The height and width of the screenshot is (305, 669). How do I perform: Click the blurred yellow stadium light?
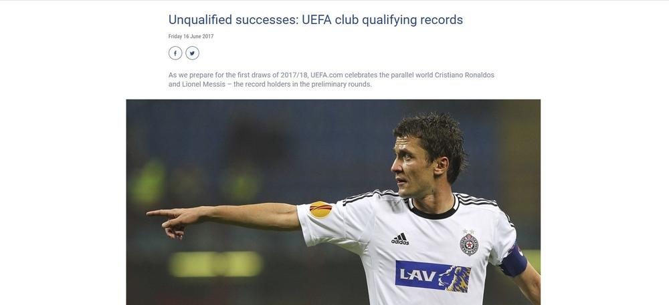tap(216, 264)
